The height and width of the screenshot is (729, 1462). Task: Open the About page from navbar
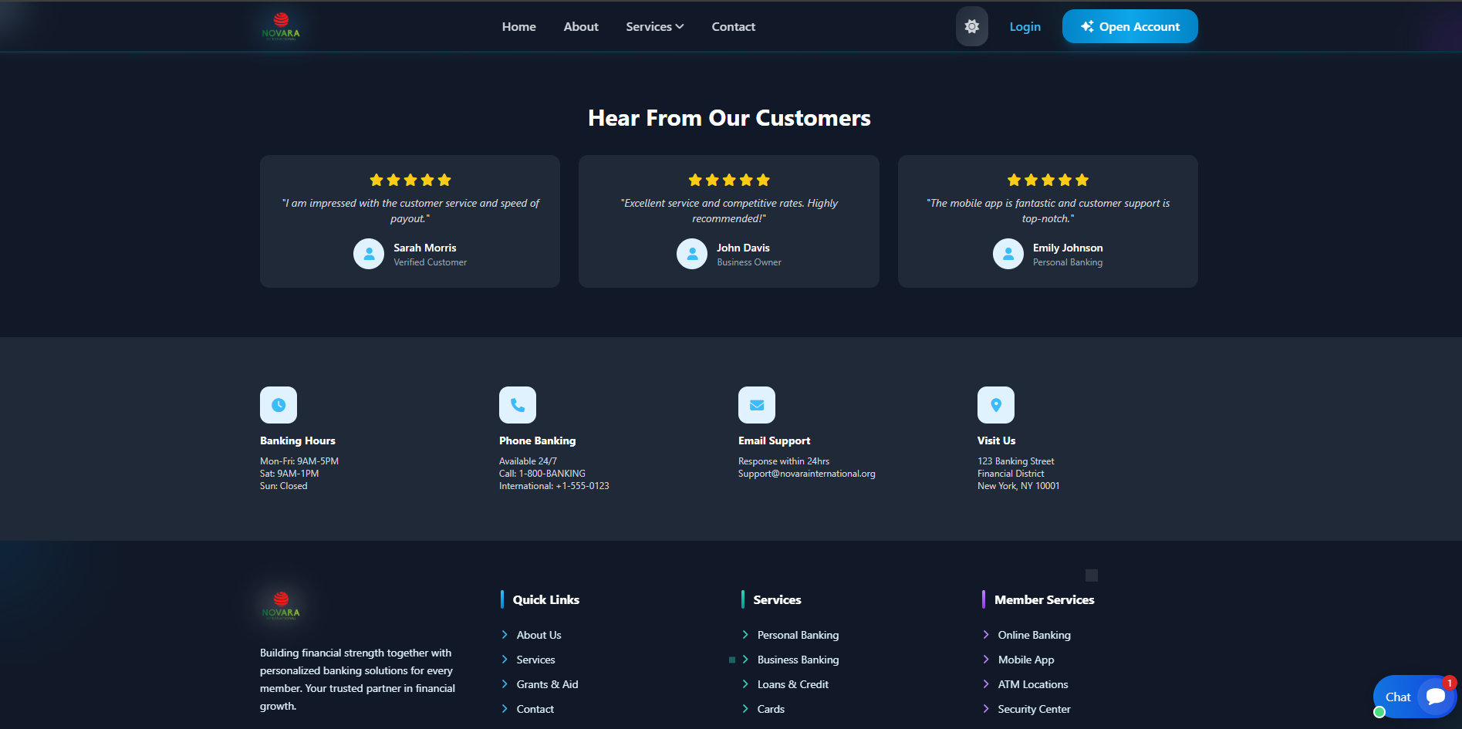581,26
